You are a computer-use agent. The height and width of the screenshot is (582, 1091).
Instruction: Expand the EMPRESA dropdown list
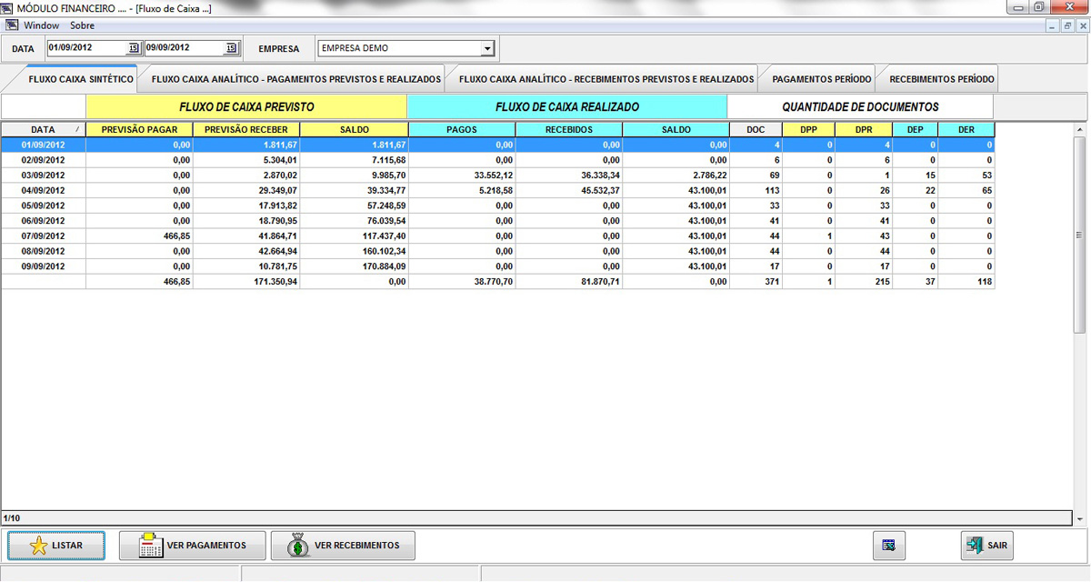[487, 48]
